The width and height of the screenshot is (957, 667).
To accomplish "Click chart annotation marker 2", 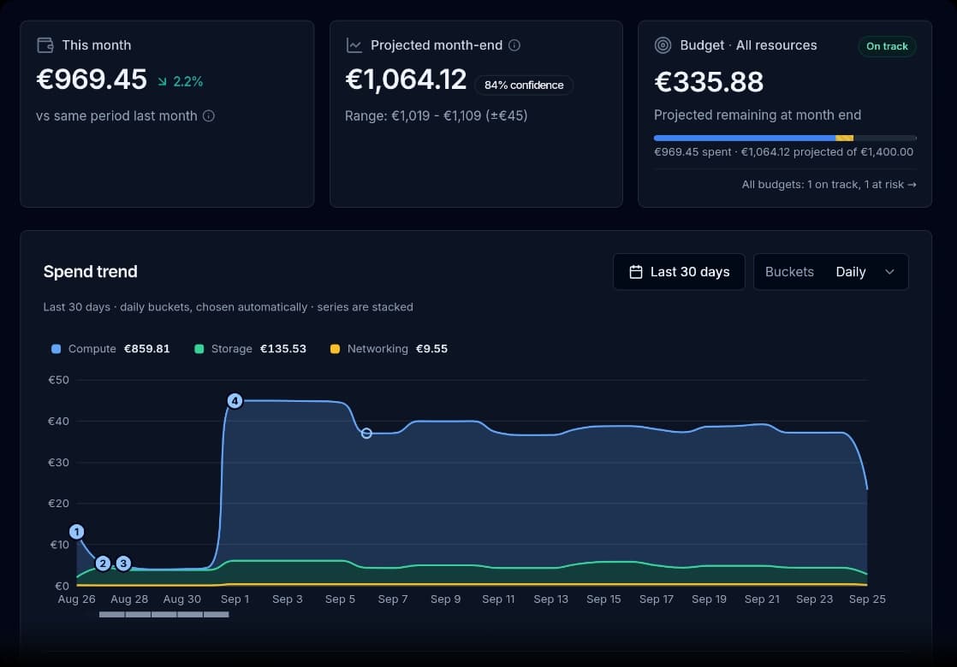I will coord(103,564).
